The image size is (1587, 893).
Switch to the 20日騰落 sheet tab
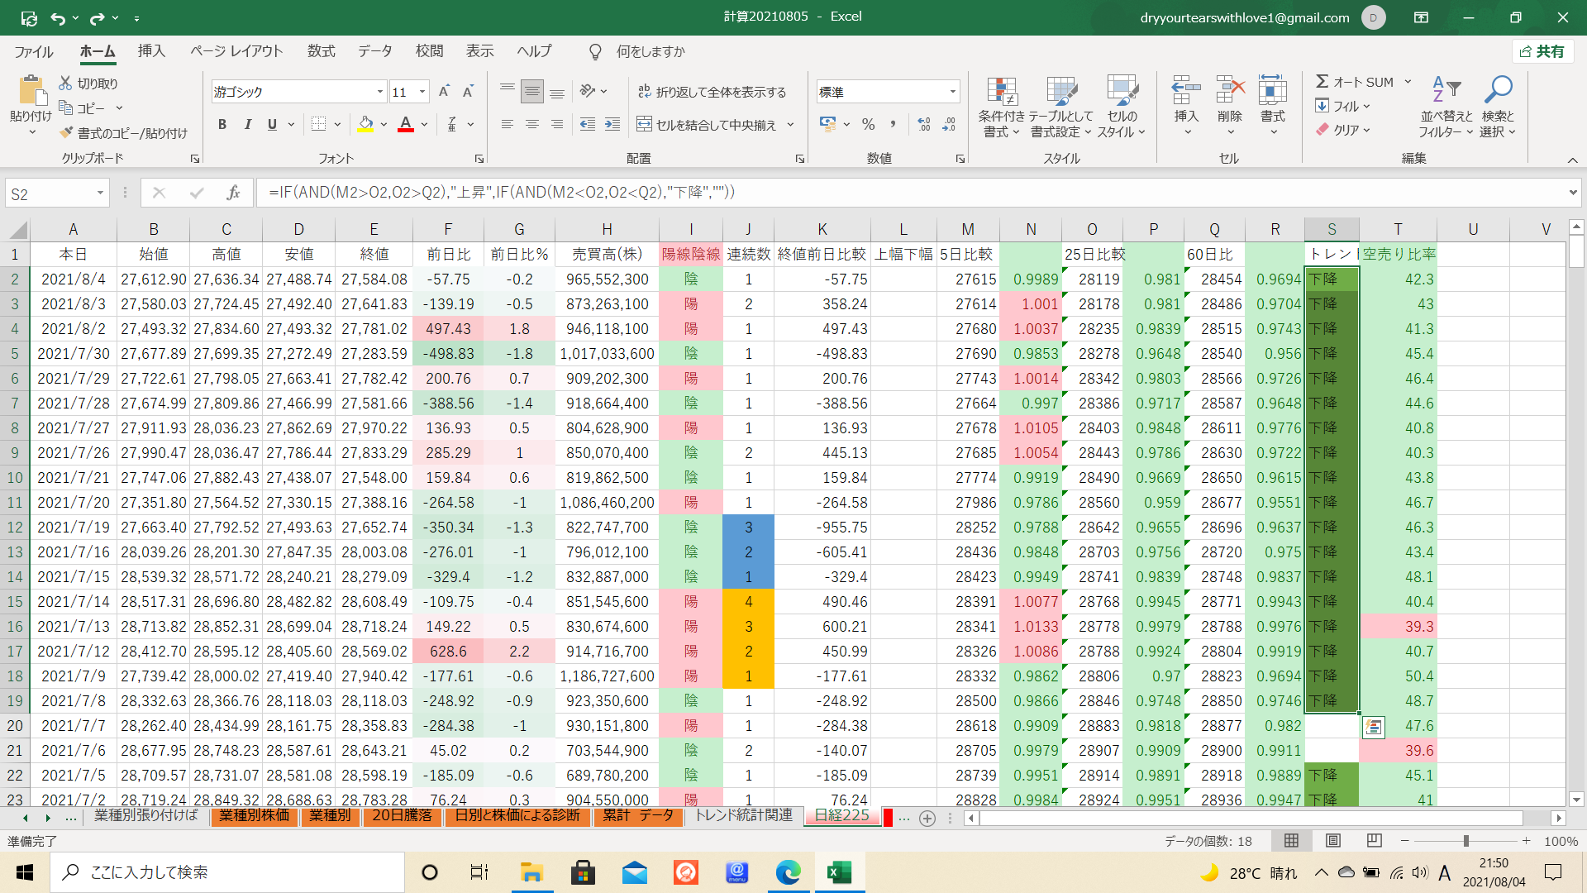point(402,816)
